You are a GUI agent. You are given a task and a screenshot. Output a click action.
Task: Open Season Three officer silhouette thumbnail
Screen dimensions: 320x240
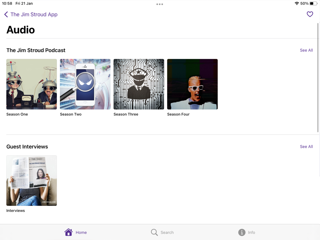coord(139,84)
